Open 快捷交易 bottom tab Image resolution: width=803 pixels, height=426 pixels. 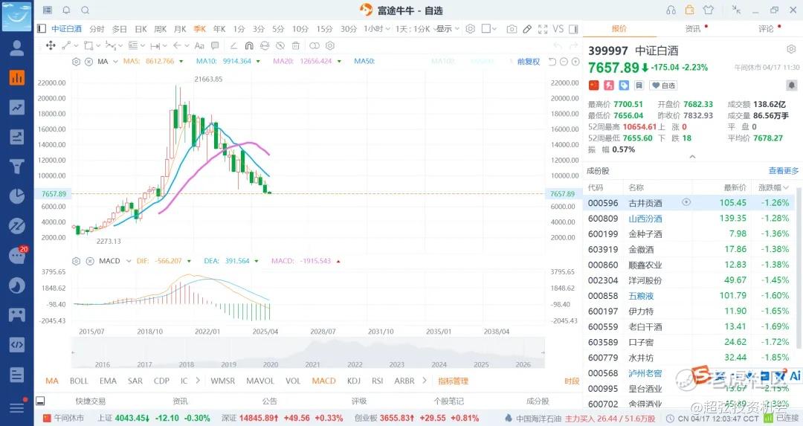(91, 401)
